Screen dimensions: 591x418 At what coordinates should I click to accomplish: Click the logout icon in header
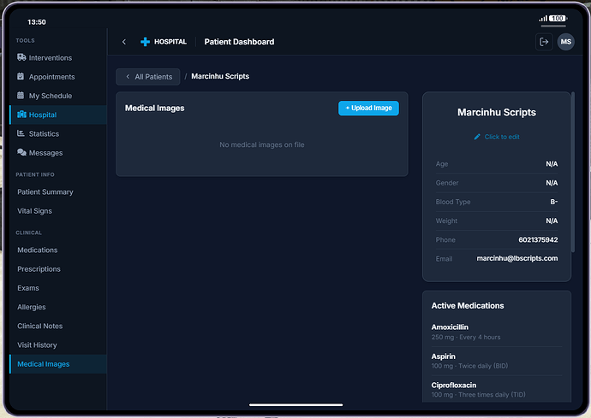point(544,42)
